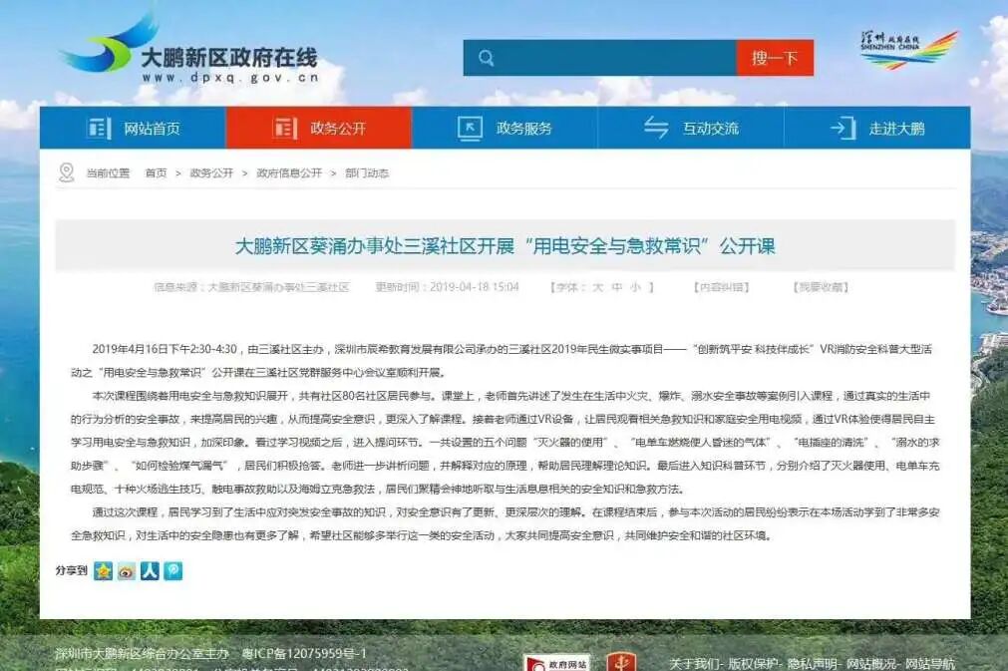Click the location pin icon beside 当前位置

[66, 171]
